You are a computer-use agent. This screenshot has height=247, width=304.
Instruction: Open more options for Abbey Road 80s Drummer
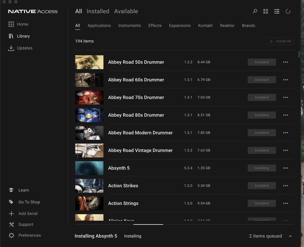[286, 115]
